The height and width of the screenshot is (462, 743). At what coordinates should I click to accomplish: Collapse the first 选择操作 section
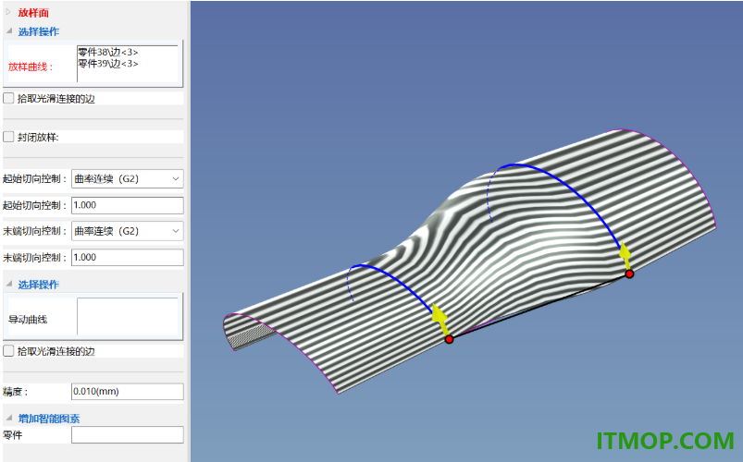[x=9, y=31]
